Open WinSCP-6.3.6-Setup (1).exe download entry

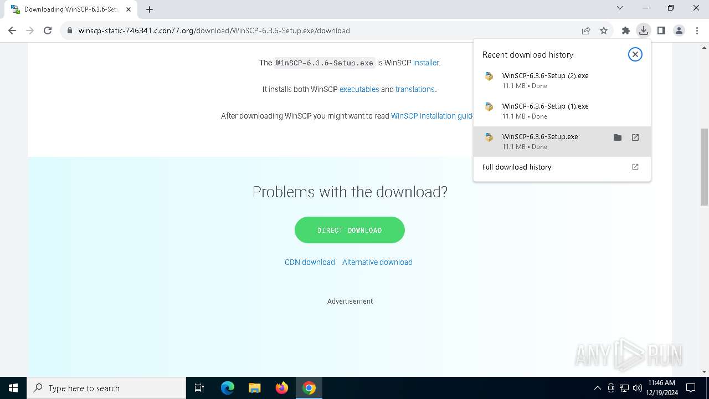coord(562,111)
